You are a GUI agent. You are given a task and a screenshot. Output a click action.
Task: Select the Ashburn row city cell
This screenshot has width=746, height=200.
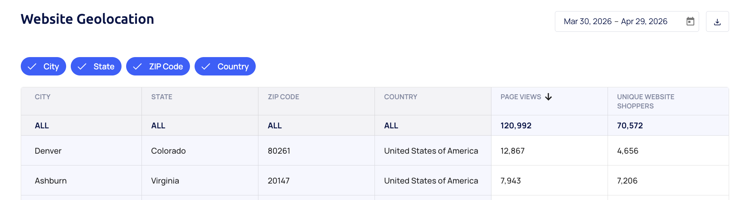[81, 180]
